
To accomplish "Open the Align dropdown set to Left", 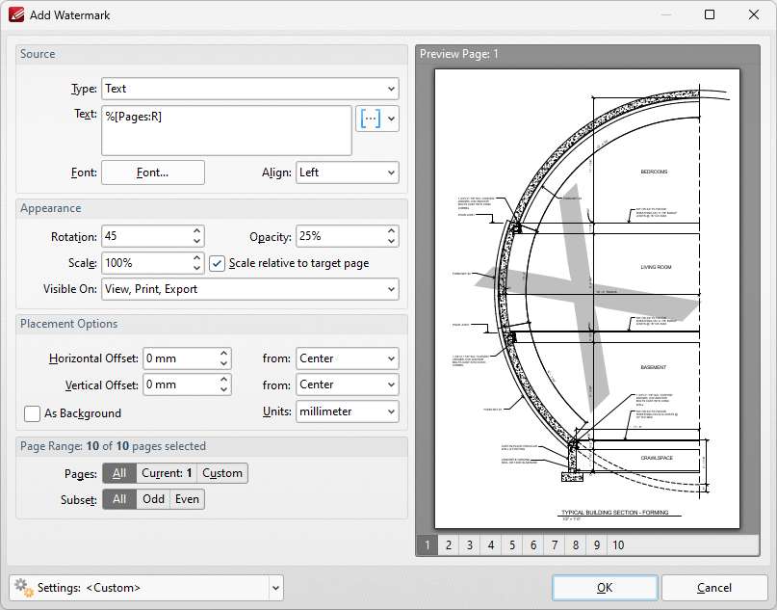I will (x=348, y=172).
